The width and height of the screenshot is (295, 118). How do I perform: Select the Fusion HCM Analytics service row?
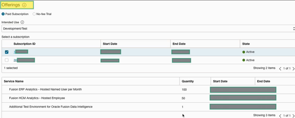pyautogui.click(x=37, y=98)
